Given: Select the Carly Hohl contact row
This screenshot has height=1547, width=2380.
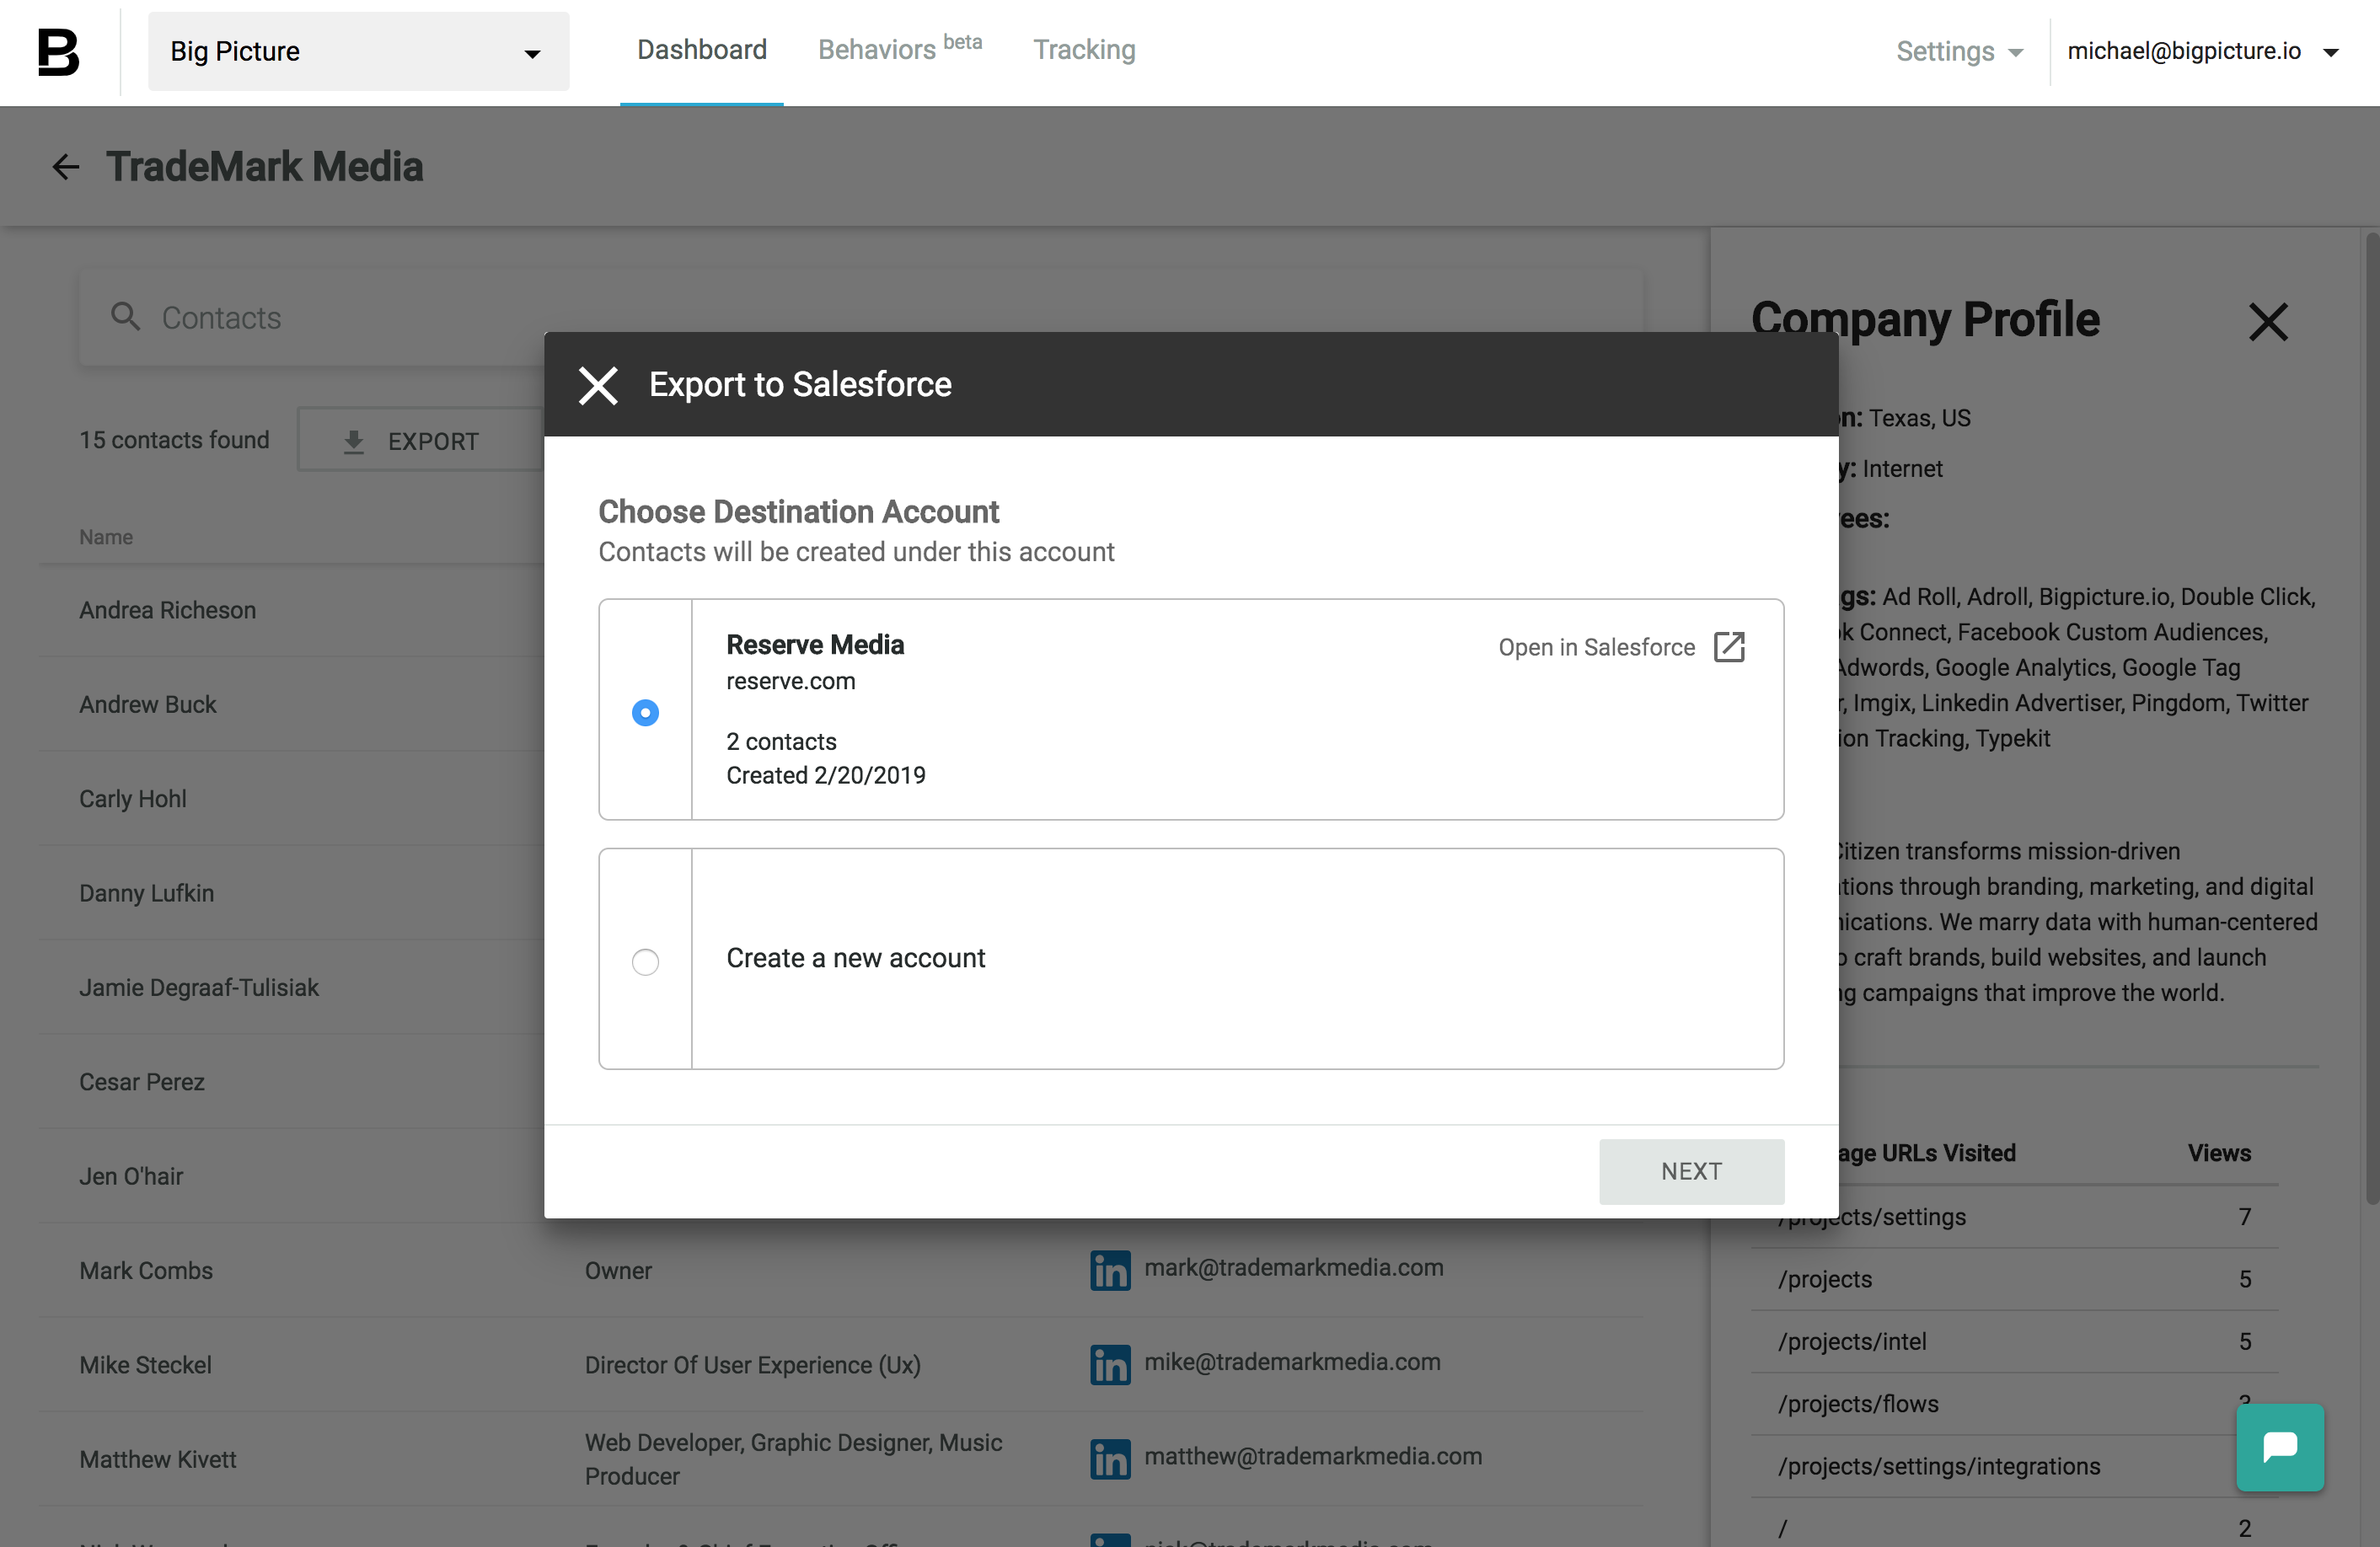Looking at the screenshot, I should tap(291, 799).
